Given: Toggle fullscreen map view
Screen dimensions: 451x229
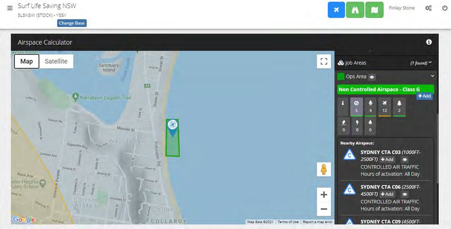Looking at the screenshot, I should click(x=324, y=61).
